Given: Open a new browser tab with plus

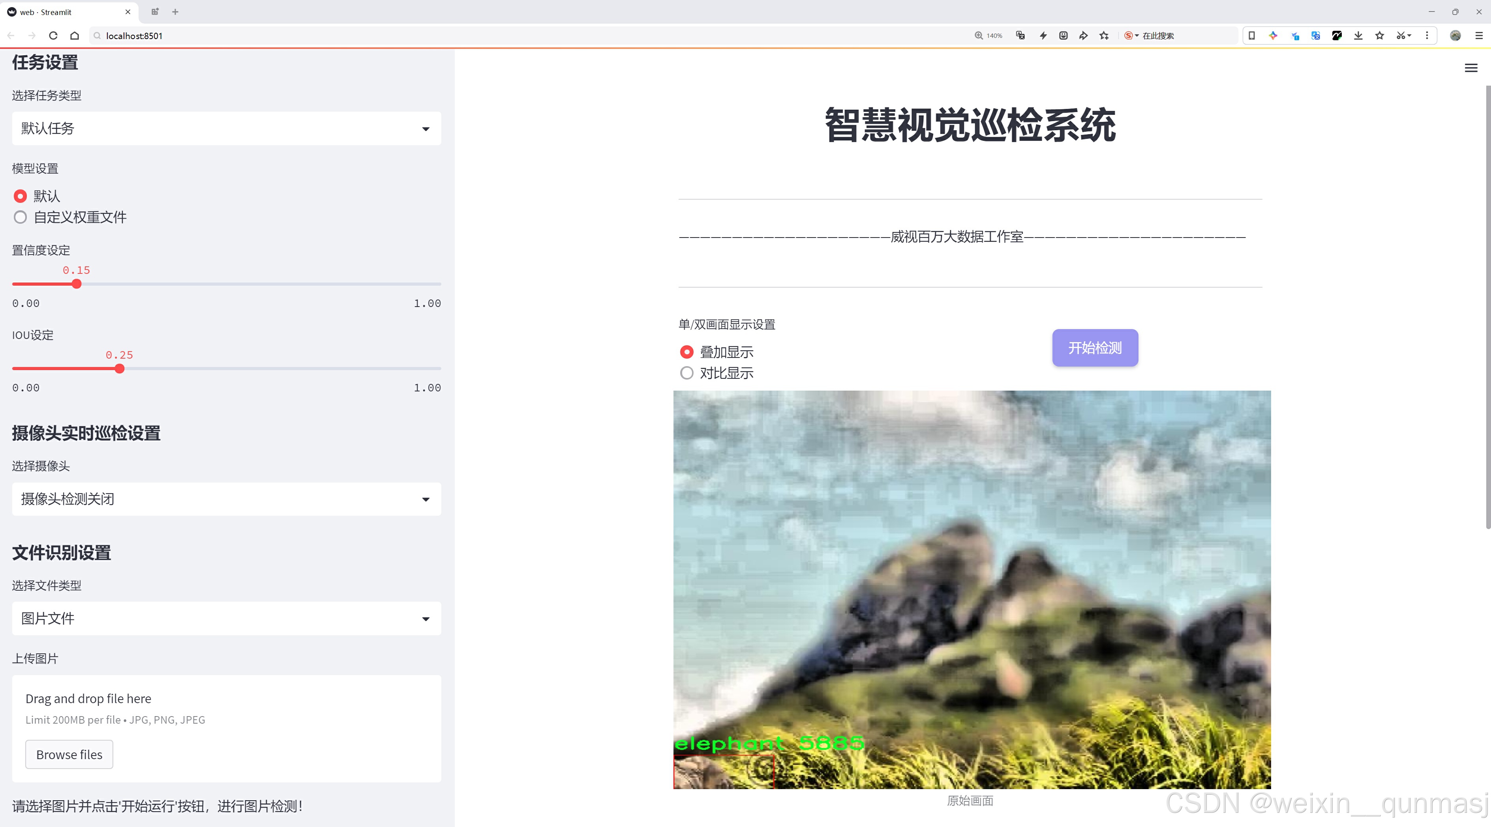Looking at the screenshot, I should click(175, 11).
